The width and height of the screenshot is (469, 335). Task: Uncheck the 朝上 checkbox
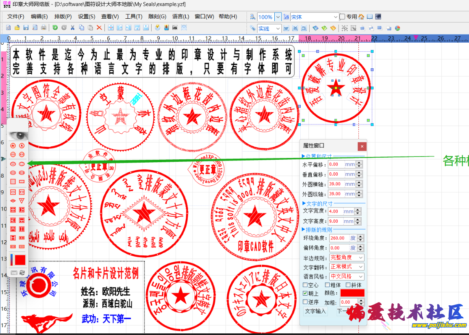(x=306, y=293)
